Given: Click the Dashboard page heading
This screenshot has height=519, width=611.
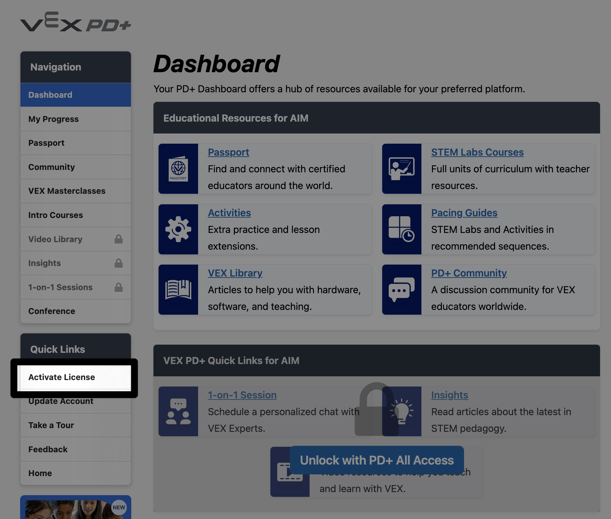Looking at the screenshot, I should coord(217,64).
